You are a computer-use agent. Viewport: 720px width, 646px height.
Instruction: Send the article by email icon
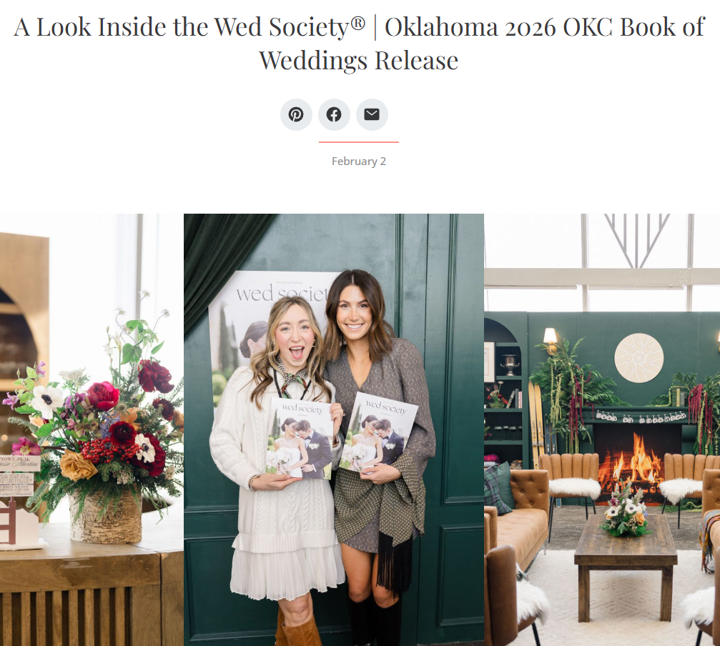372,114
